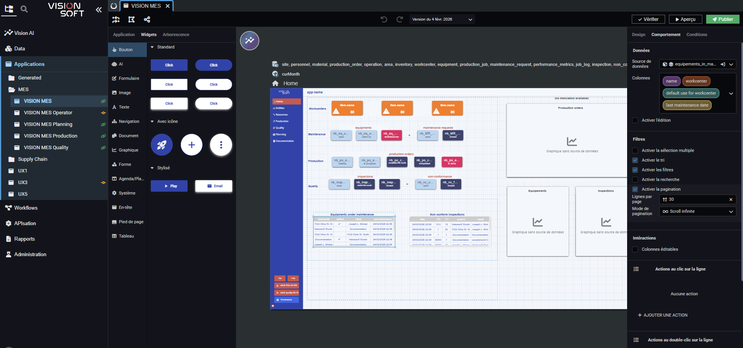Screen dimensions: 743x348
Task: Toggle 'Activer la recherche' checkbox
Action: (x=635, y=180)
